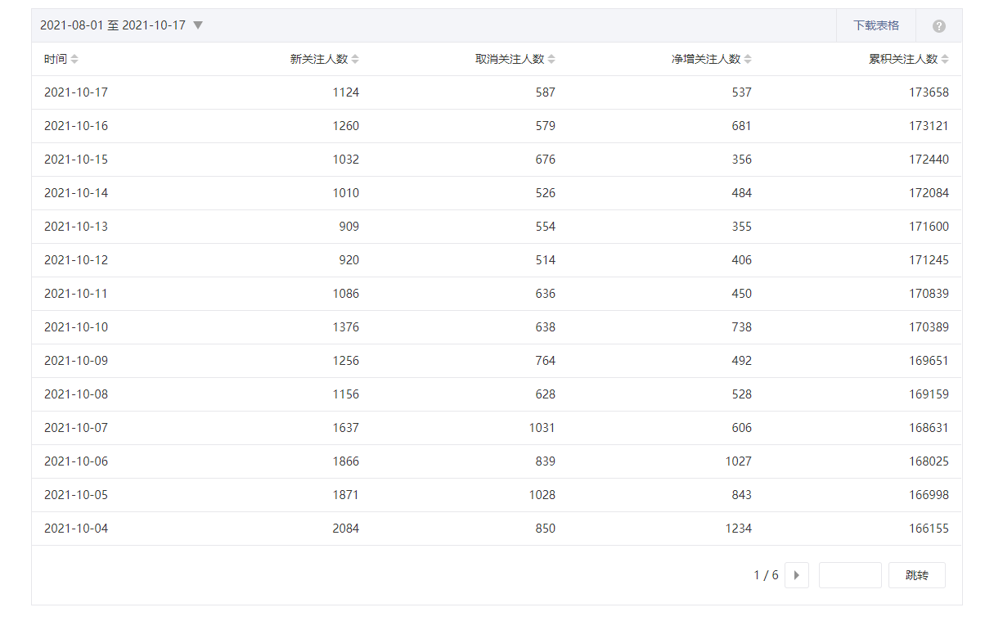Click net increase value 1234

[x=738, y=529]
